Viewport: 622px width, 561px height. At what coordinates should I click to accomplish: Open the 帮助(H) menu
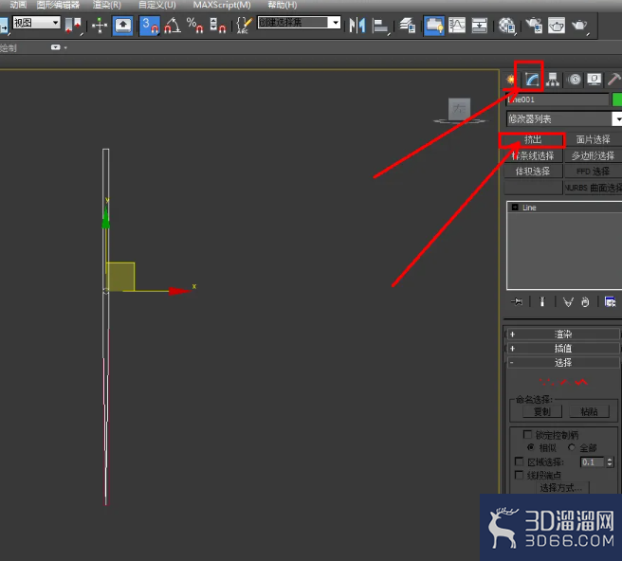pos(283,5)
